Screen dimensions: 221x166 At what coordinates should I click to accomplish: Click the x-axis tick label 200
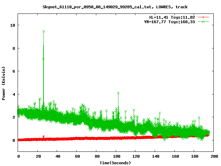[x=213, y=157]
